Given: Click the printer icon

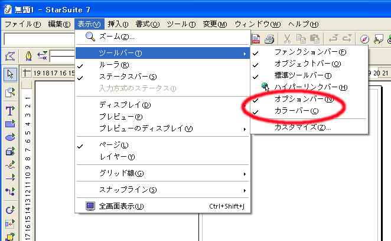Looking at the screenshot, I should point(269,39).
